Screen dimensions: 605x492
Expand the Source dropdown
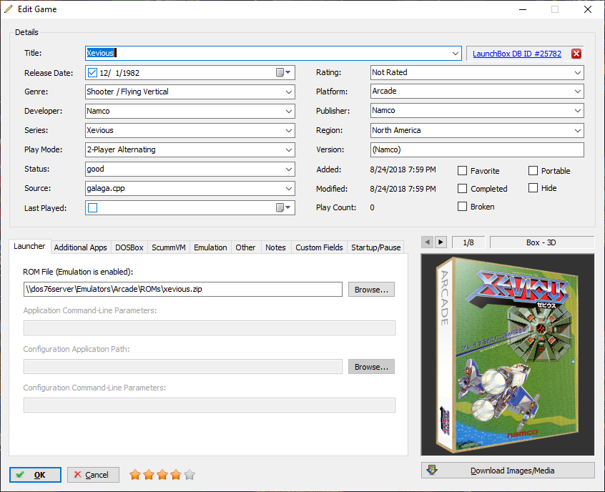pyautogui.click(x=289, y=188)
